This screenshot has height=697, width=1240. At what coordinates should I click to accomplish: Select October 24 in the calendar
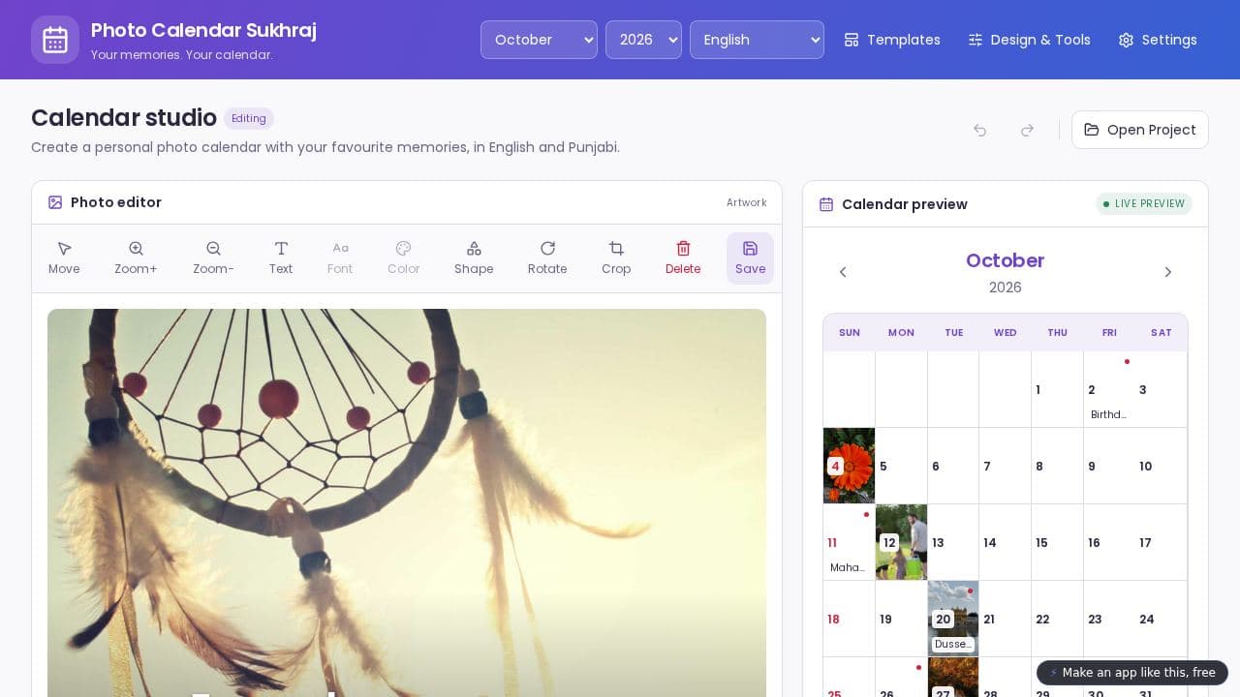coord(1161,619)
